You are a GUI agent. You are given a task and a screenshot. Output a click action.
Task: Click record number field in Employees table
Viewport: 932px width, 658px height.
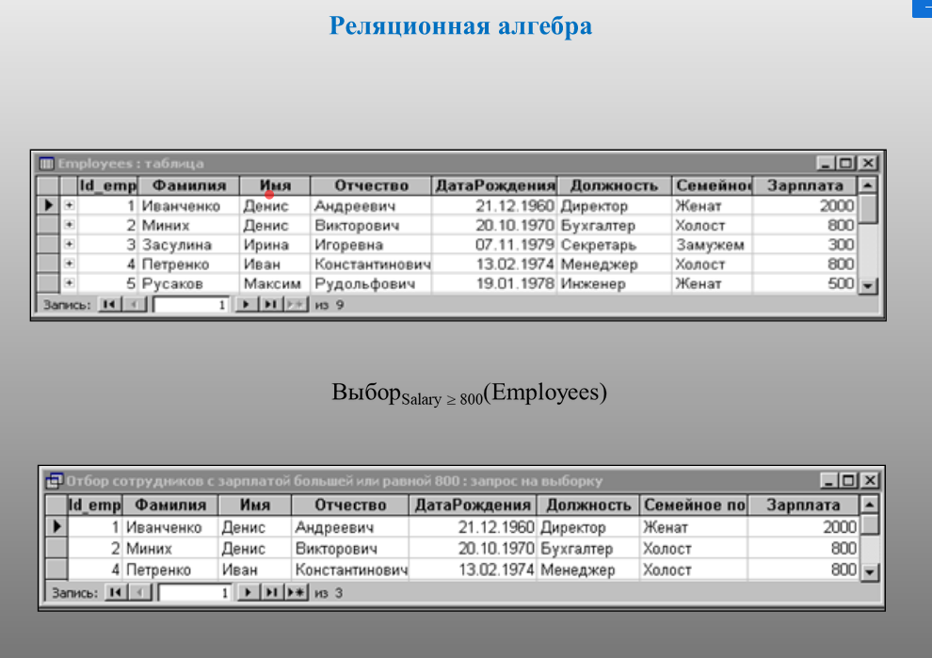[x=191, y=305]
